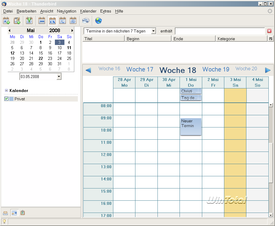This screenshot has height=226, width=275.
Task: Click the Privat calendar color swatch
Action: click(x=11, y=99)
